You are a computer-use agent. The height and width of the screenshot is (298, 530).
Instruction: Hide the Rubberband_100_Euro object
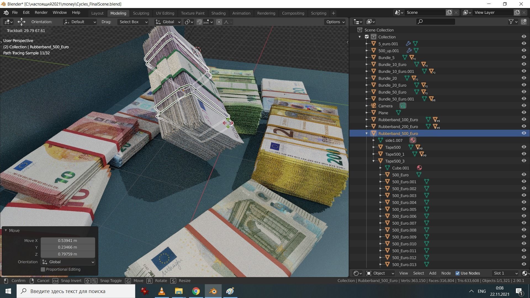pyautogui.click(x=524, y=119)
